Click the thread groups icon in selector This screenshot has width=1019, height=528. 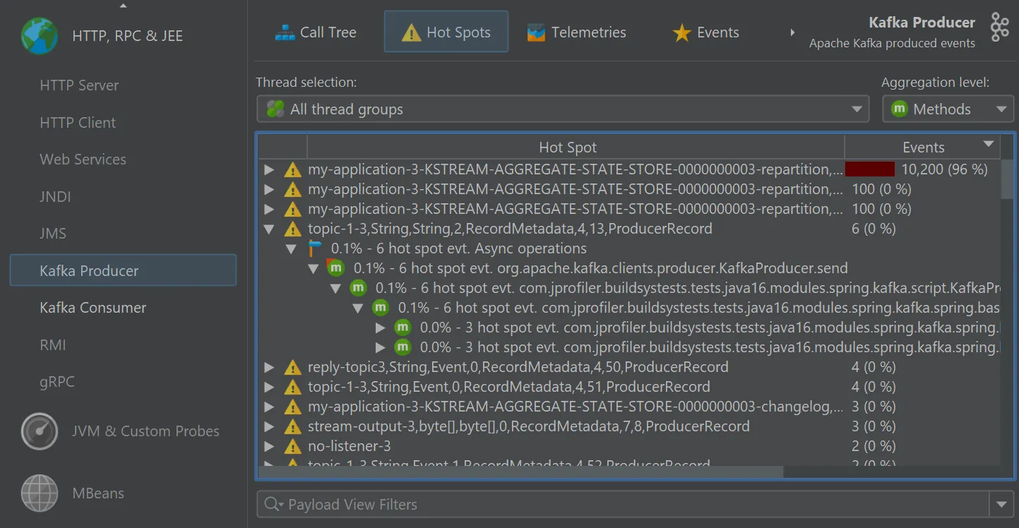point(275,109)
